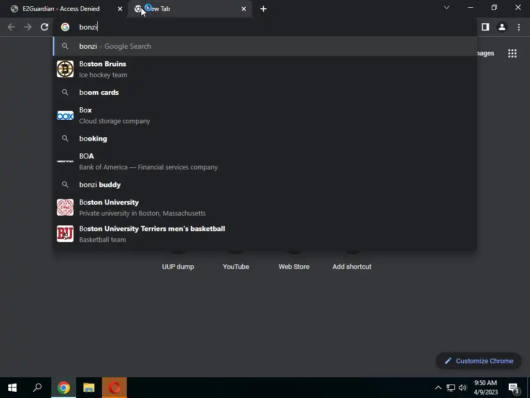Open File Explorer from the taskbar
The width and height of the screenshot is (530, 398).
click(x=89, y=388)
